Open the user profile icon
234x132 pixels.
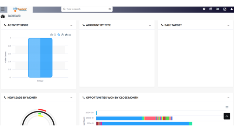click(231, 9)
